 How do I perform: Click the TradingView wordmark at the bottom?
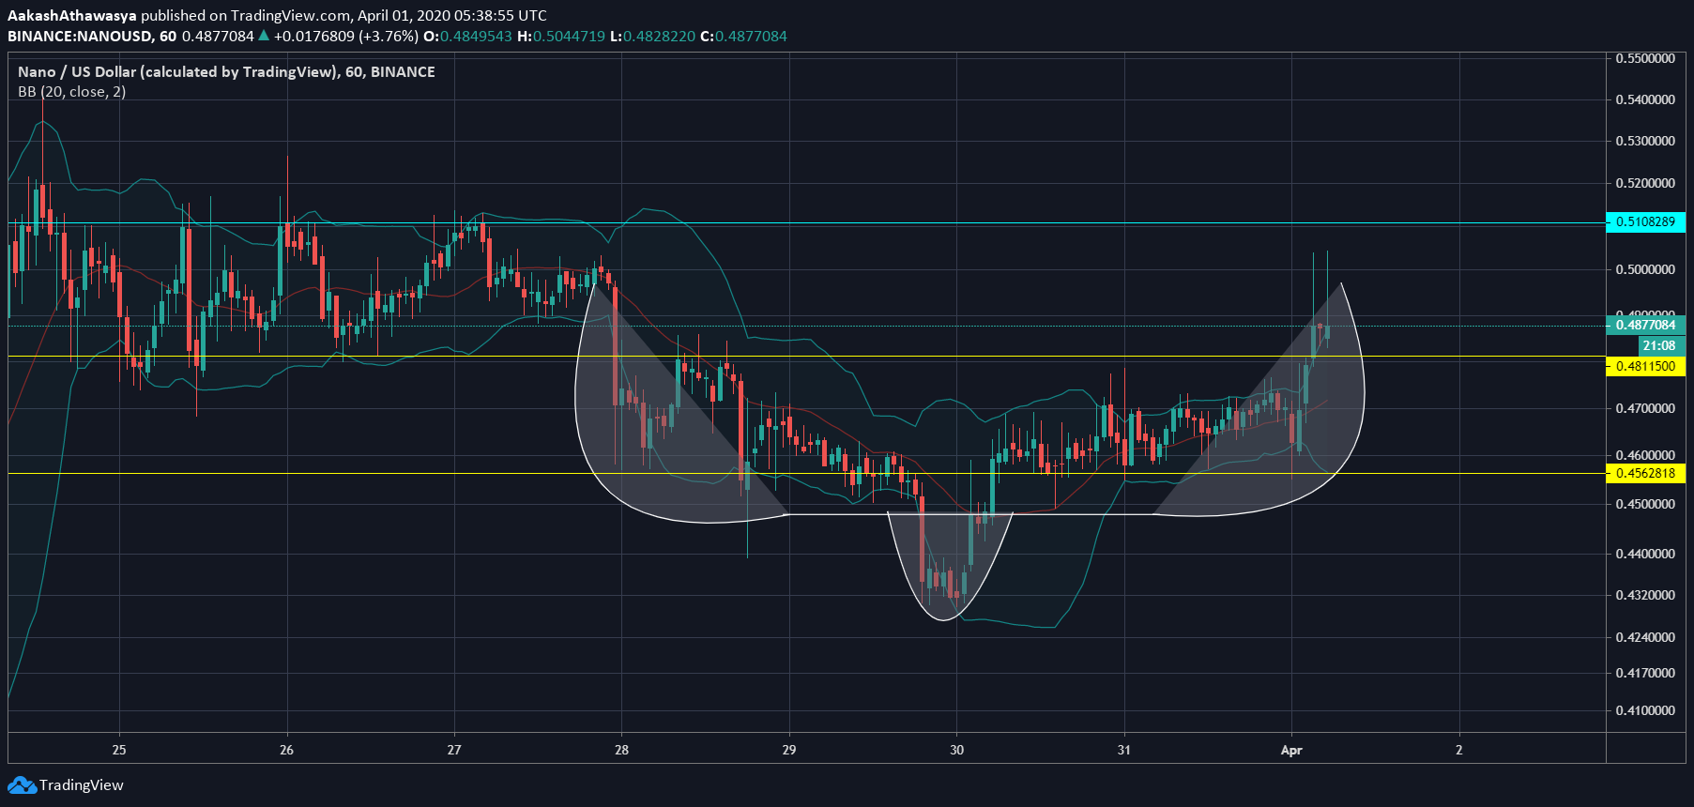pyautogui.click(x=82, y=785)
